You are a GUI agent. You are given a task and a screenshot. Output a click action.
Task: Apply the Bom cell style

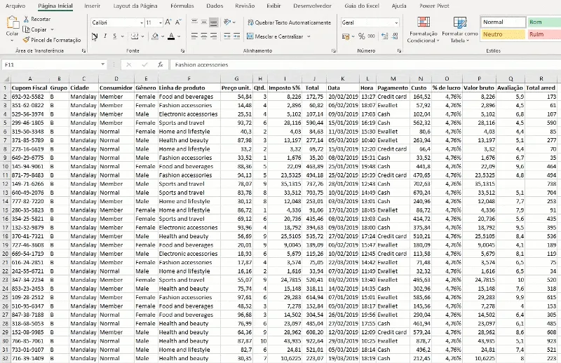point(544,22)
